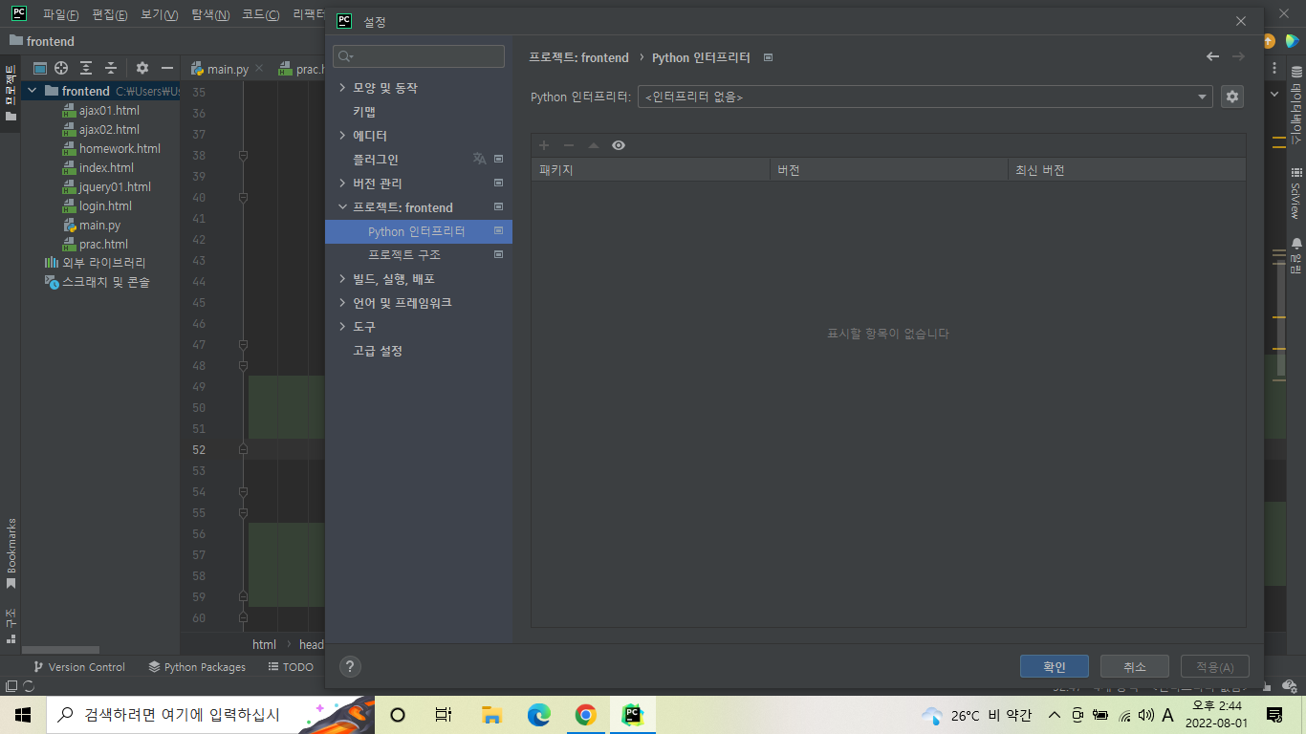Screen dimensions: 1306x734
Task: Select homework.html in the project tree
Action: coord(120,148)
